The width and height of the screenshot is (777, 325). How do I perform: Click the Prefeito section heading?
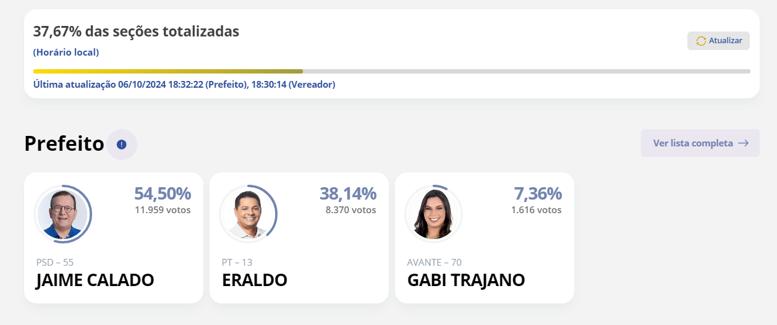(64, 144)
